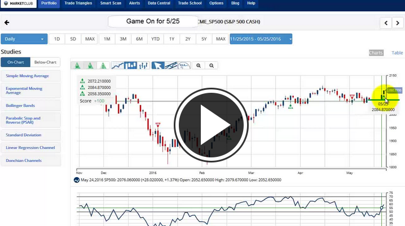Select 5Y time range
This screenshot has width=405, height=226.
(204, 39)
